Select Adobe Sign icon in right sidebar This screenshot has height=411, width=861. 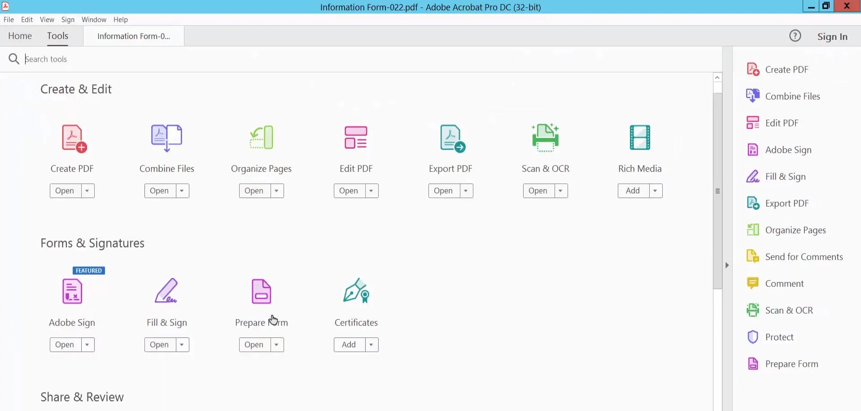pyautogui.click(x=753, y=150)
